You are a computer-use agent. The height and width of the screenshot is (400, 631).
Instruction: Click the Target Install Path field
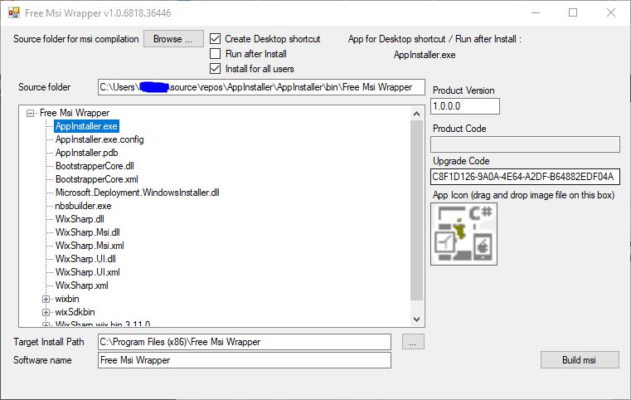click(243, 342)
